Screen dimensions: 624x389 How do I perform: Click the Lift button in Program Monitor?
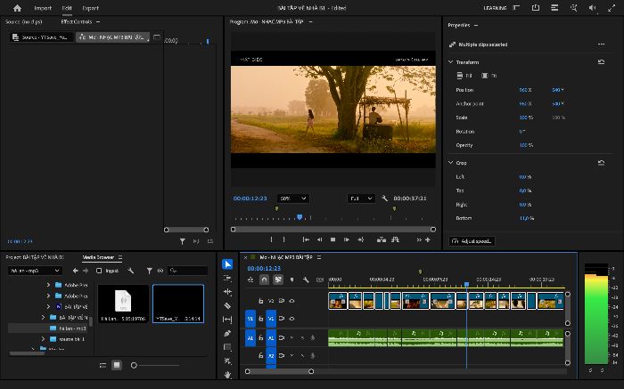pyautogui.click(x=382, y=239)
